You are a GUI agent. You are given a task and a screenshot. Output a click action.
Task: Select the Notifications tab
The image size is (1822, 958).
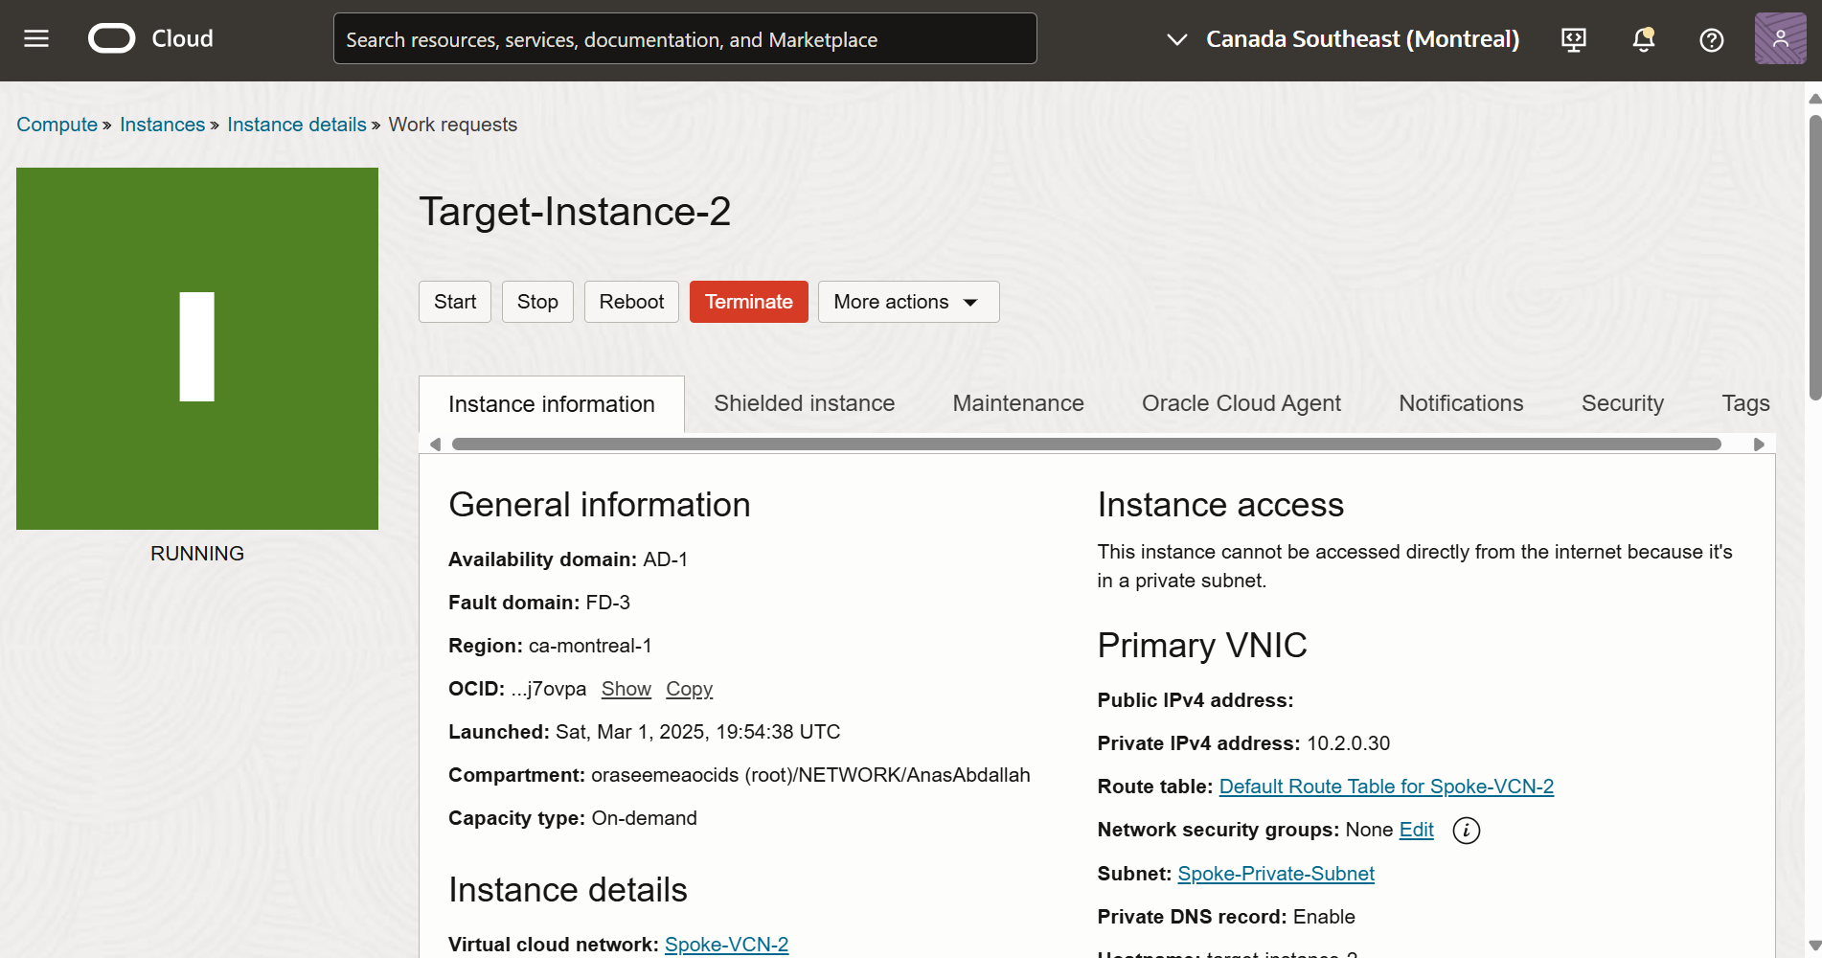[x=1461, y=403]
